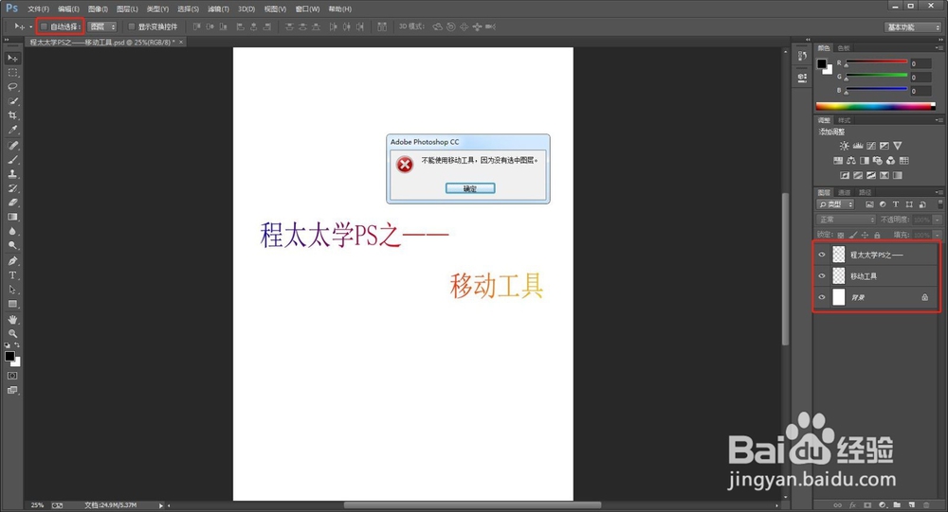Select the History Brush tool

click(x=12, y=188)
